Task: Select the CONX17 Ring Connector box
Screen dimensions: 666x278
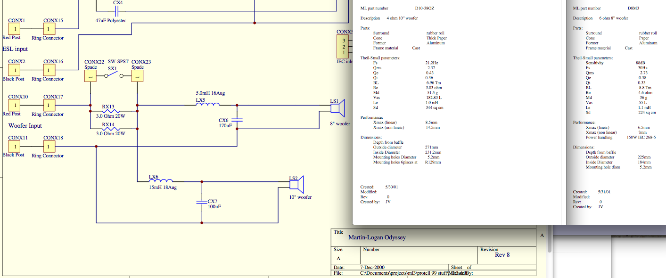Action: [49, 106]
